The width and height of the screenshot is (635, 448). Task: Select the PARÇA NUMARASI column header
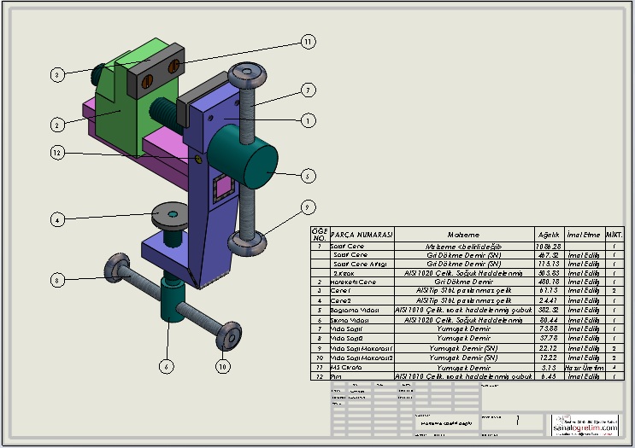coord(361,235)
